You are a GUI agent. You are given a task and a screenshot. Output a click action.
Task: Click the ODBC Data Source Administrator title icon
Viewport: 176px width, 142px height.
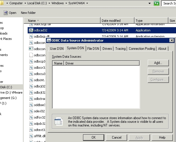click(x=49, y=40)
